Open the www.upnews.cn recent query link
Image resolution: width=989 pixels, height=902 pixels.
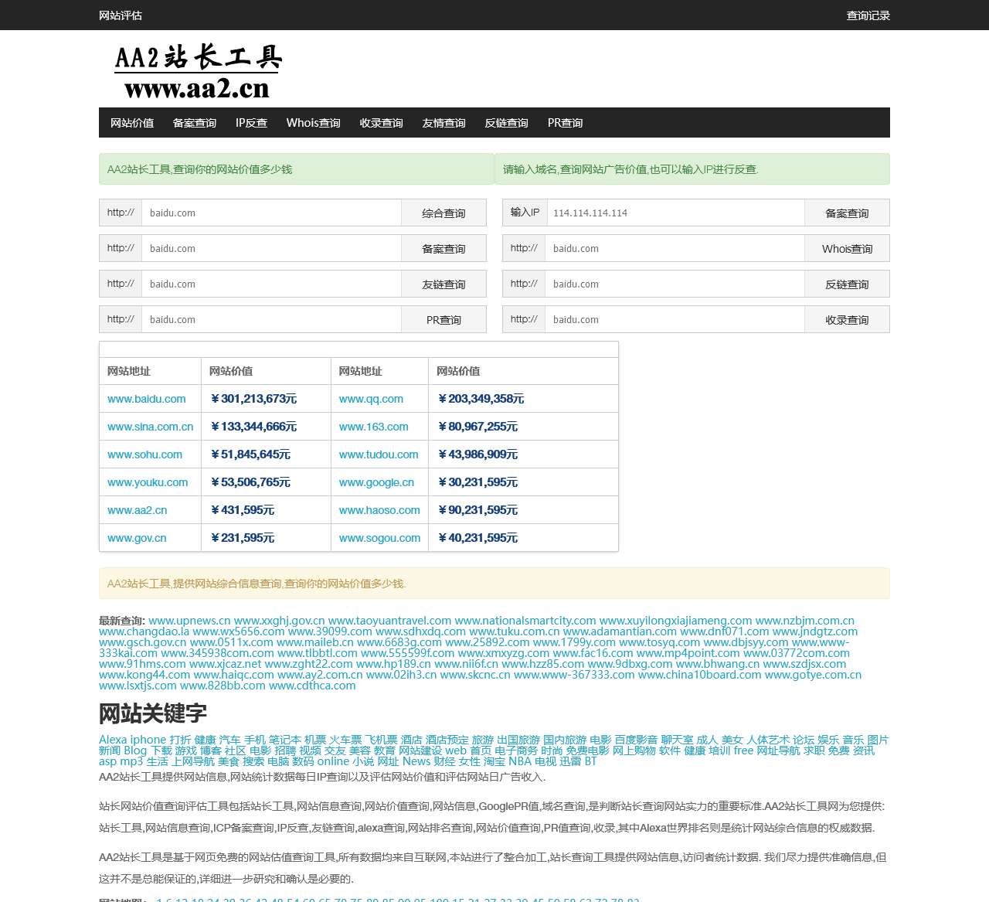click(x=189, y=620)
